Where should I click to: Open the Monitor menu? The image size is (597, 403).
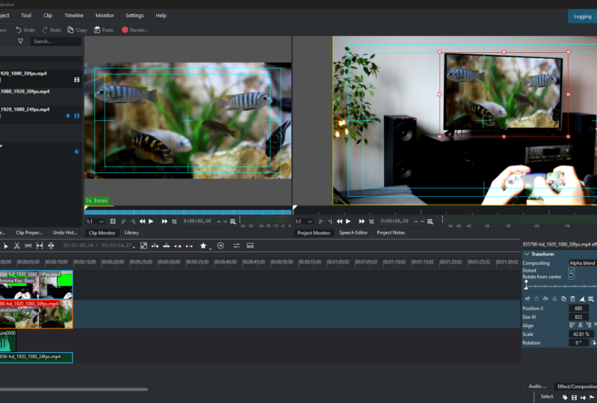pyautogui.click(x=105, y=16)
